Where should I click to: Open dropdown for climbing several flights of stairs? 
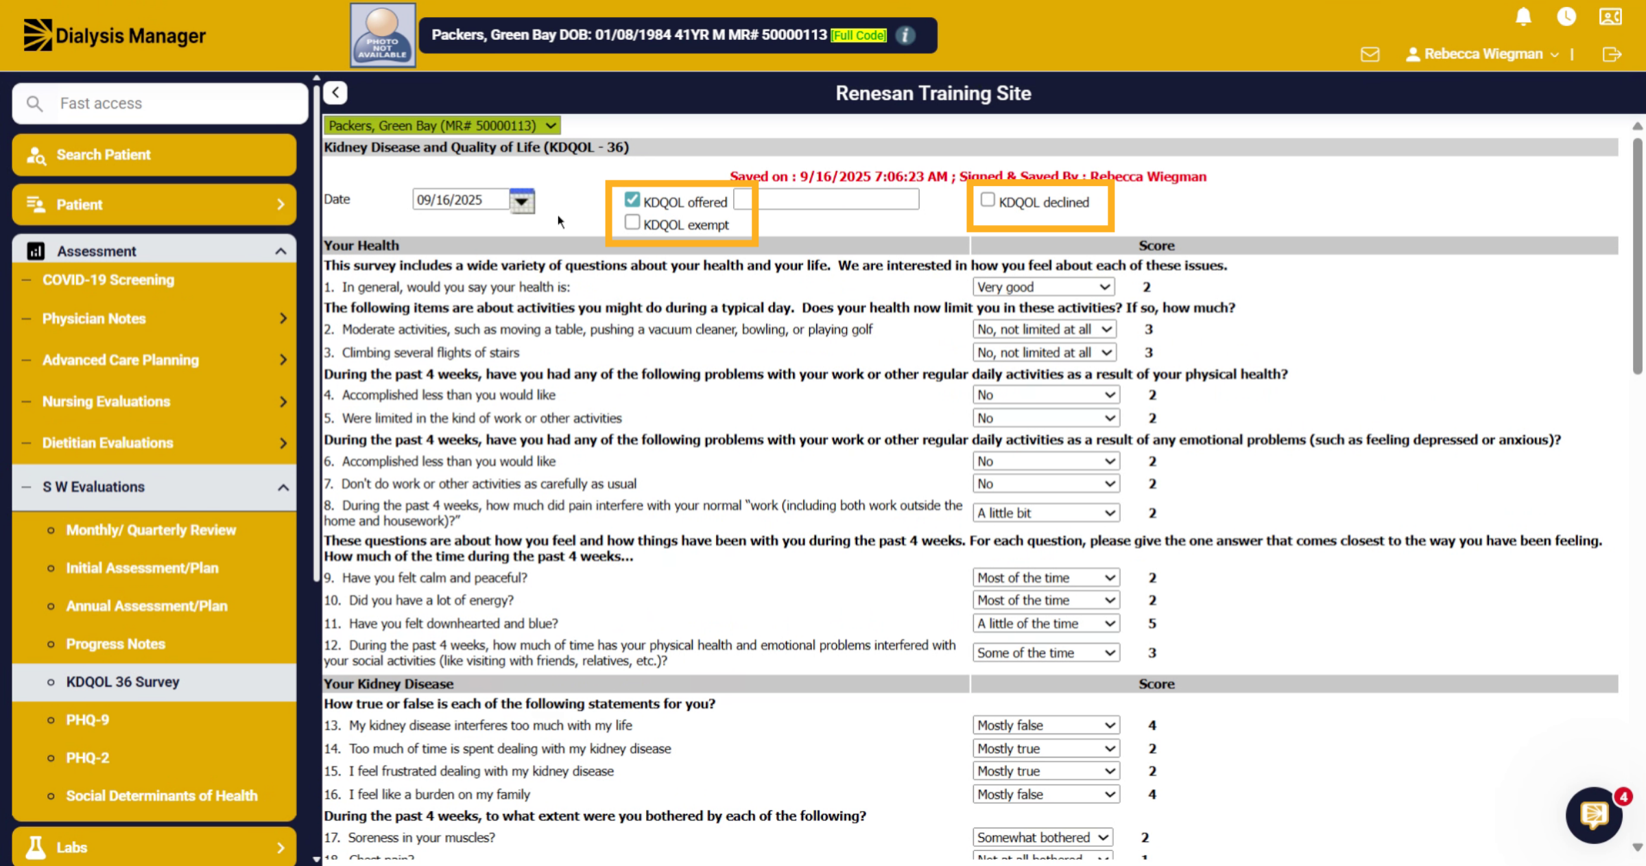tap(1045, 352)
